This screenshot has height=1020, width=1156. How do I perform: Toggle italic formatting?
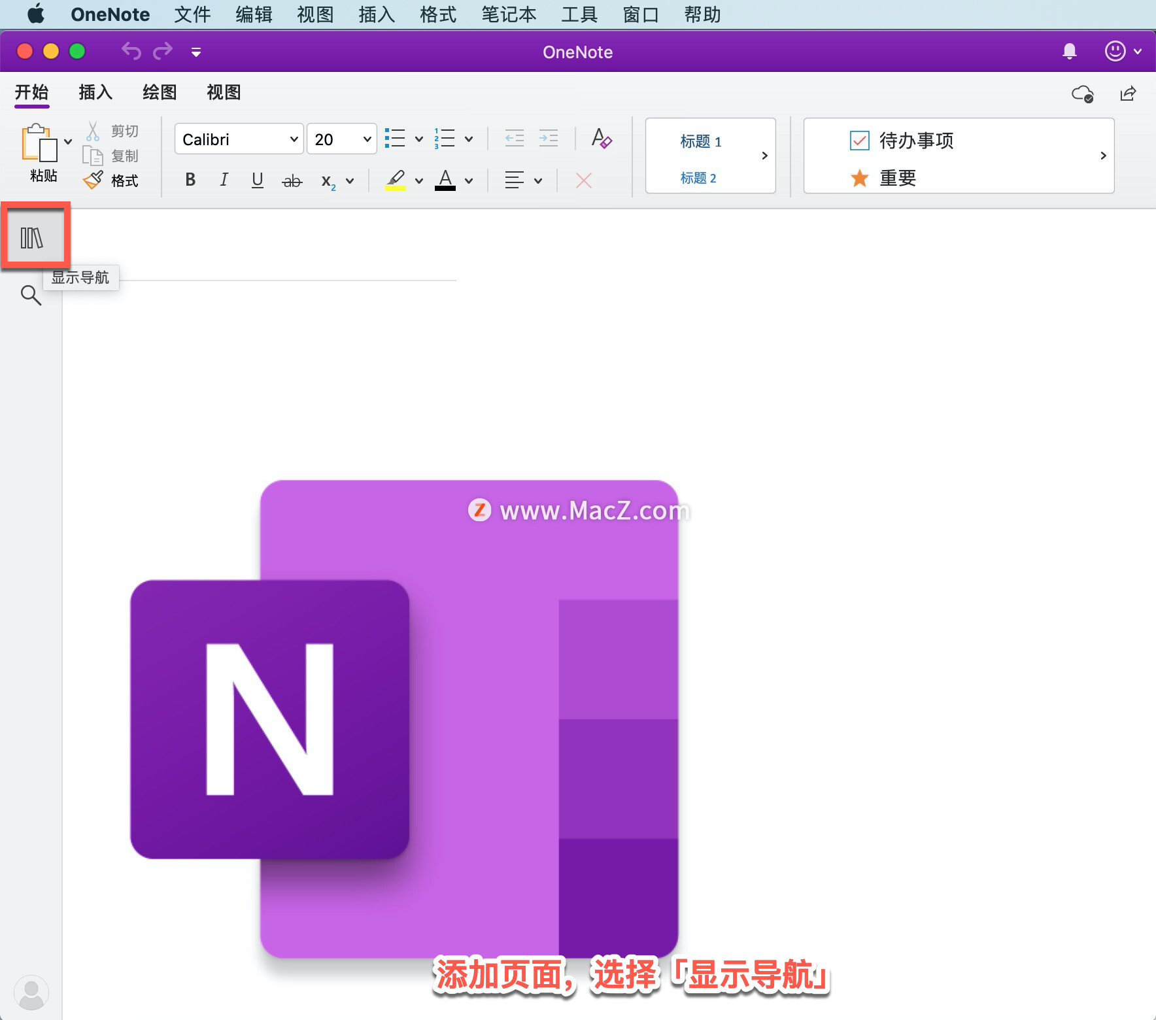coord(224,180)
